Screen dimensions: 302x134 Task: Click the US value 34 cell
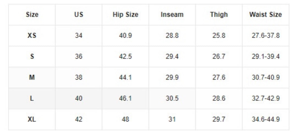(x=79, y=36)
